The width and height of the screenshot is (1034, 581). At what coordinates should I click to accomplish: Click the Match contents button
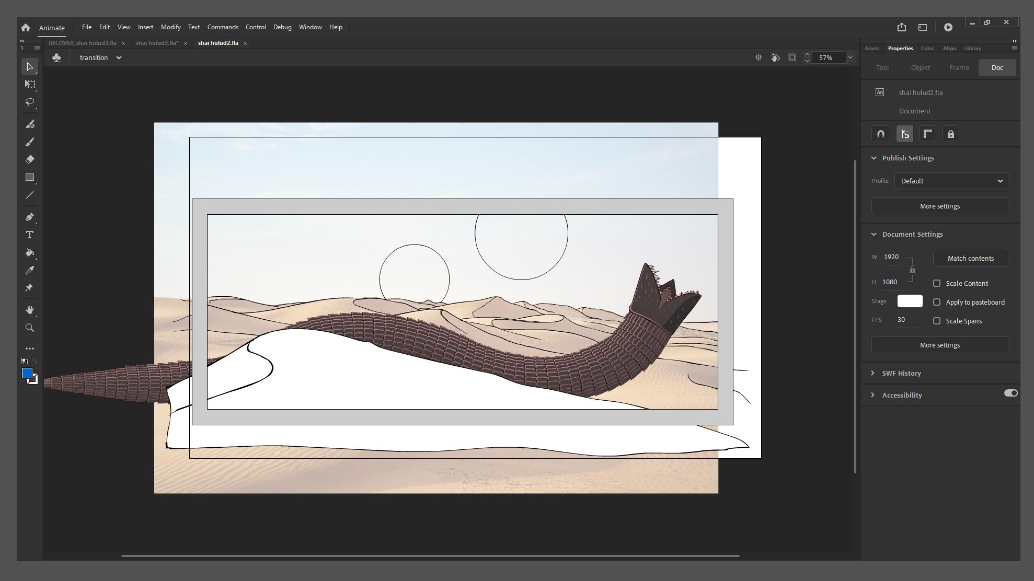(x=971, y=258)
